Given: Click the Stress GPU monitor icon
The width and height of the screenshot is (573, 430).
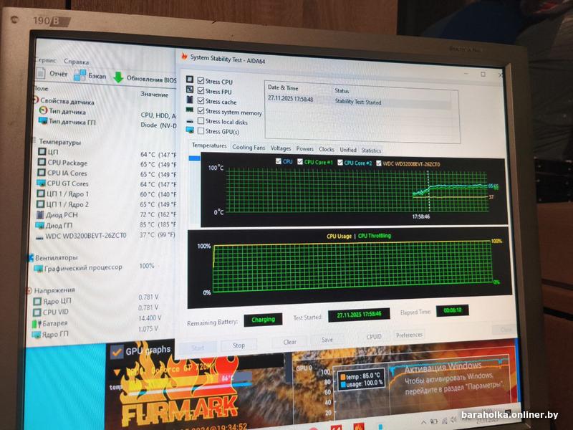Looking at the screenshot, I should 190,130.
